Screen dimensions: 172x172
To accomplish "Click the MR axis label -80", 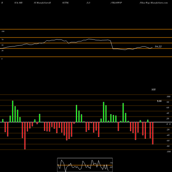I will pyautogui.click(x=168, y=146).
